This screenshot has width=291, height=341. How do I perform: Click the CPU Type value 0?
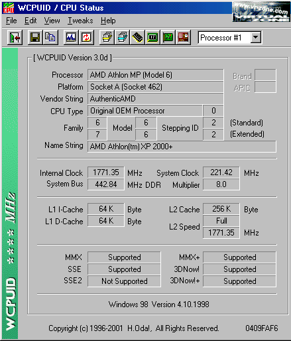coord(213,111)
